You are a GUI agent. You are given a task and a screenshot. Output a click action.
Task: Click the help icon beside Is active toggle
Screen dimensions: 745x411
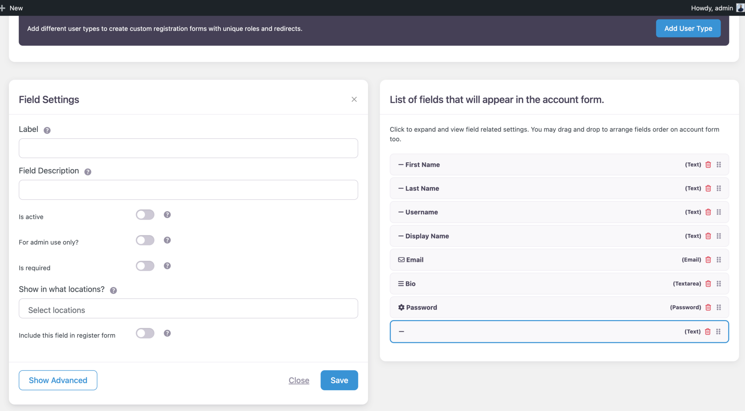pyautogui.click(x=167, y=215)
